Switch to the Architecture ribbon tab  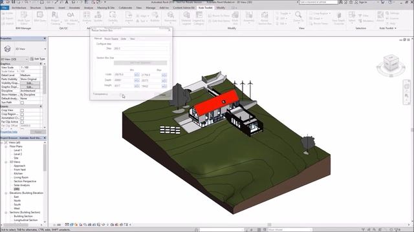(19, 8)
